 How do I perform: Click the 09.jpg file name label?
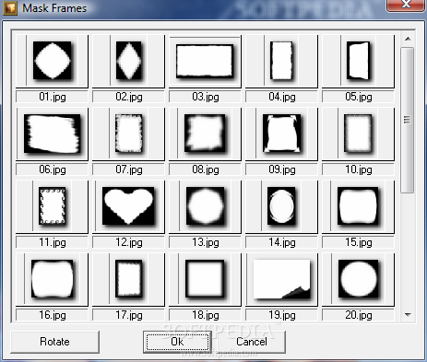pyautogui.click(x=281, y=169)
